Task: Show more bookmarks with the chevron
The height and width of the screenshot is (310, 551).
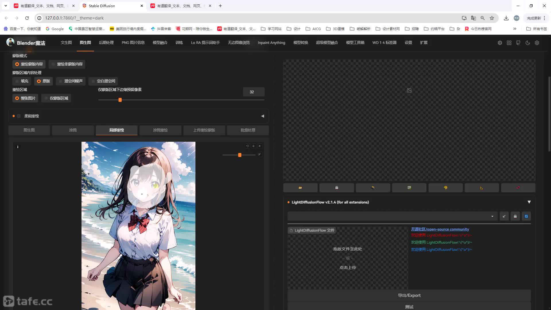Action: point(515,29)
